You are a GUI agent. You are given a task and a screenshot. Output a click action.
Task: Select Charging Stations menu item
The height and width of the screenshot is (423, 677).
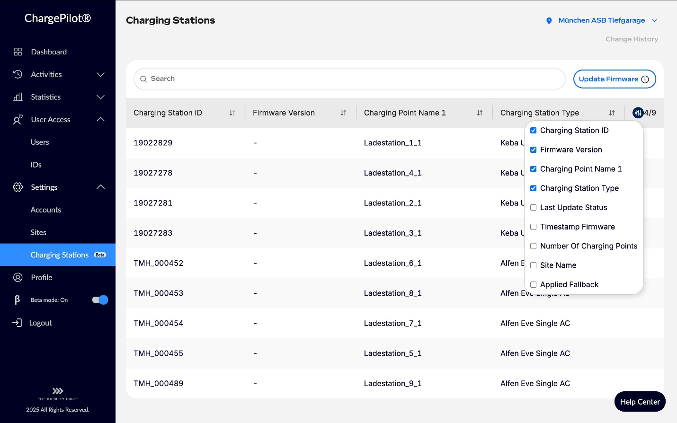58,255
